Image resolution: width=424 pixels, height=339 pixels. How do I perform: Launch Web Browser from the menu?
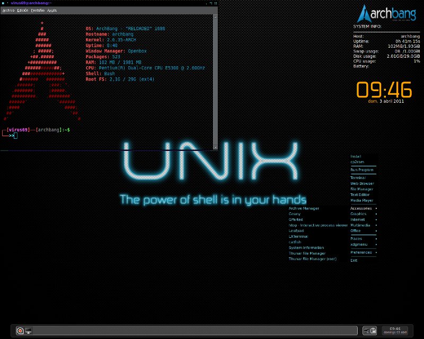363,183
